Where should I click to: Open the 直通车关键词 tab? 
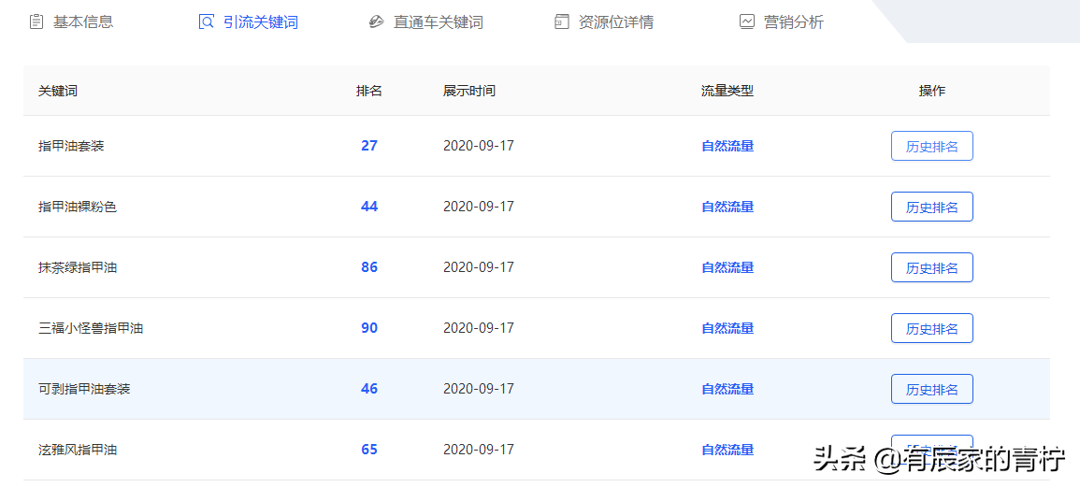426,22
